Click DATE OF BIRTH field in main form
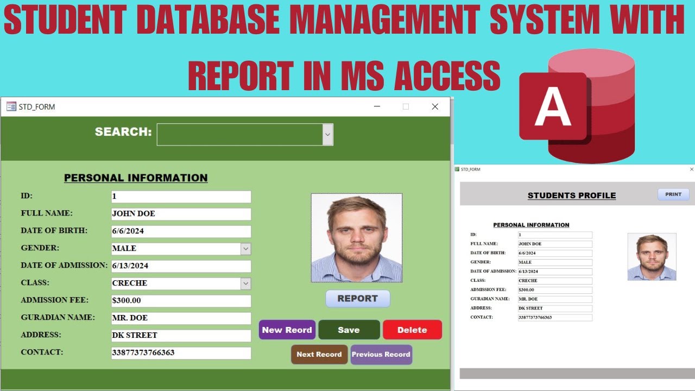 tap(181, 231)
